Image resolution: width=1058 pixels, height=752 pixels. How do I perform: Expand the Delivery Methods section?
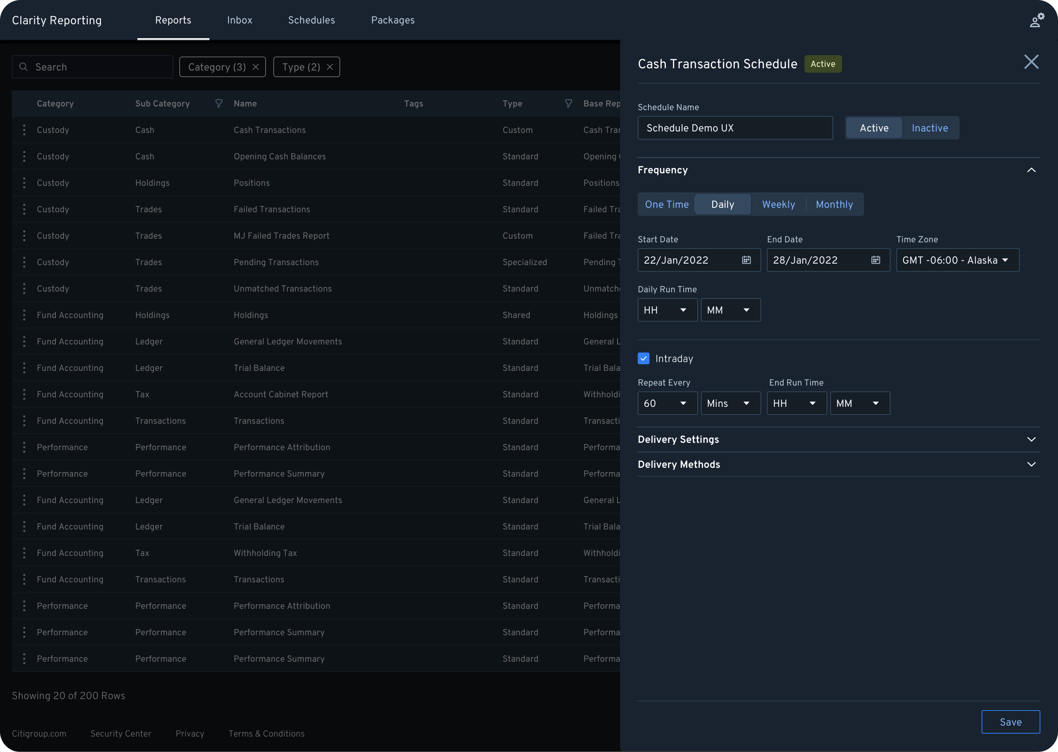pos(1031,464)
